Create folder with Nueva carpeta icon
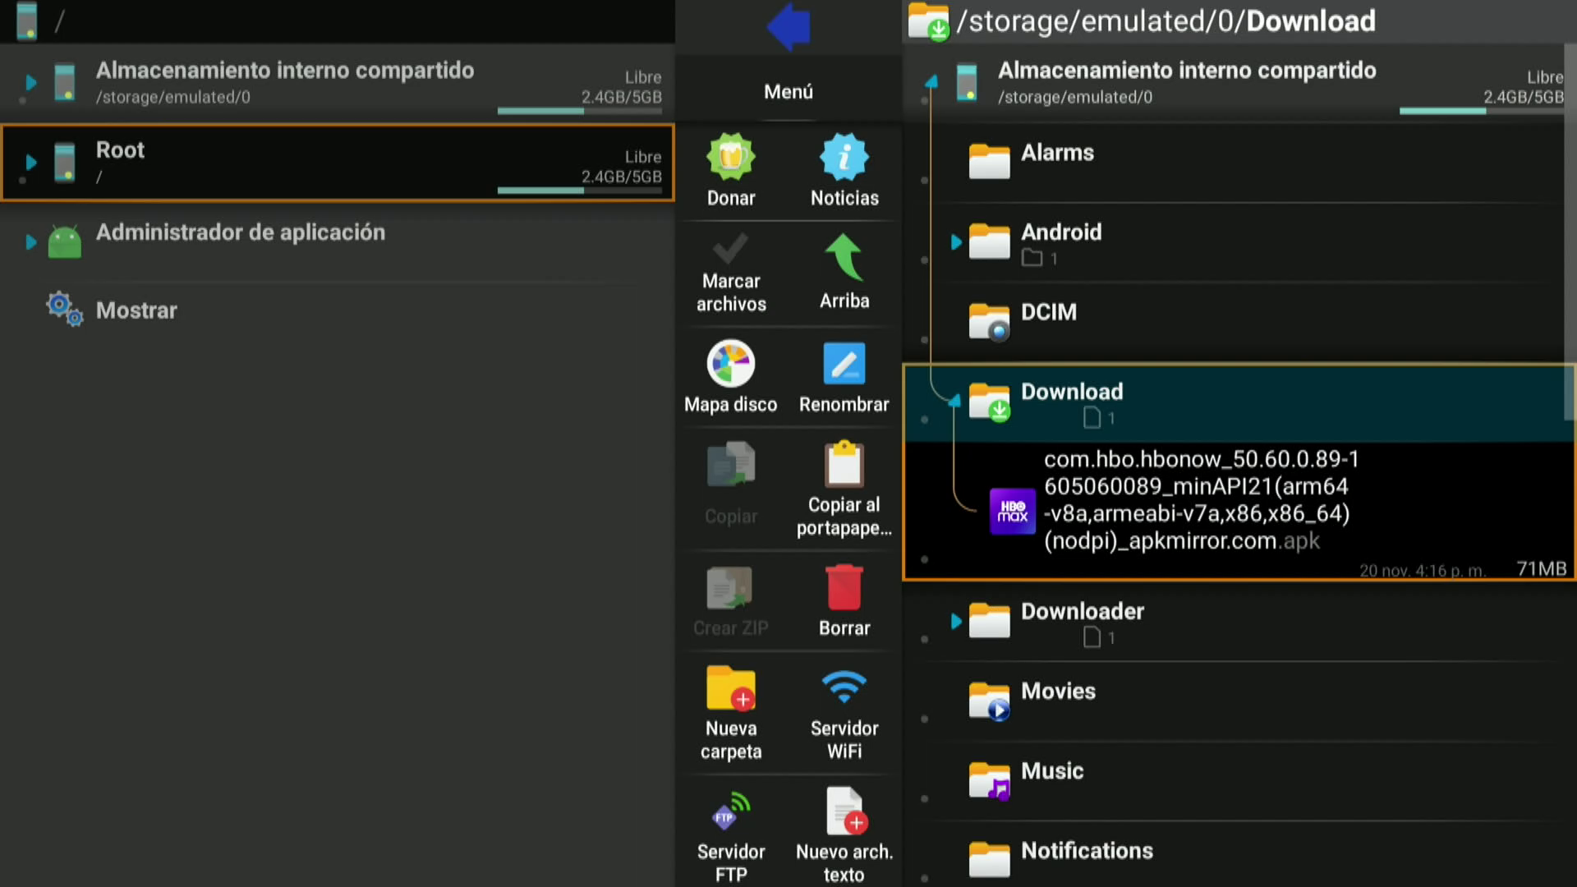 coord(730,688)
